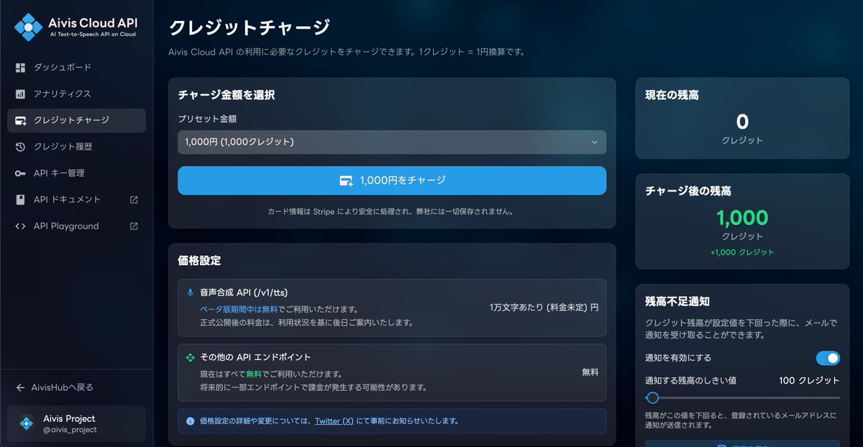
Task: Click the API document book icon
Action: (x=20, y=200)
